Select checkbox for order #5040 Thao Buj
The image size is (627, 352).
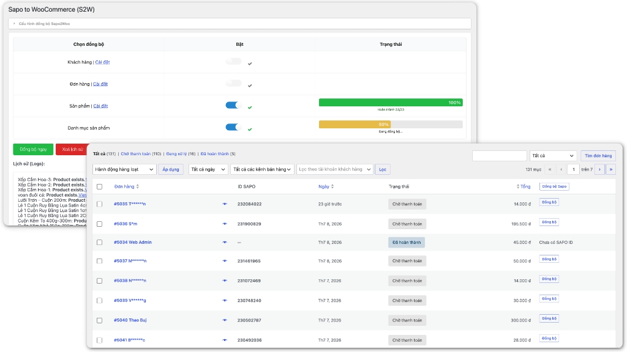(x=100, y=320)
